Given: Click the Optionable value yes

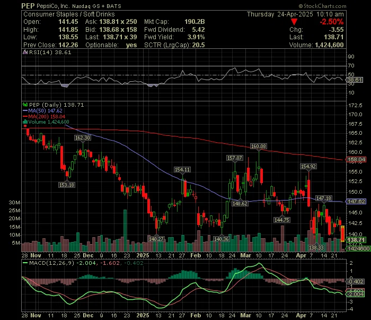Looking at the screenshot, I should point(131,45).
